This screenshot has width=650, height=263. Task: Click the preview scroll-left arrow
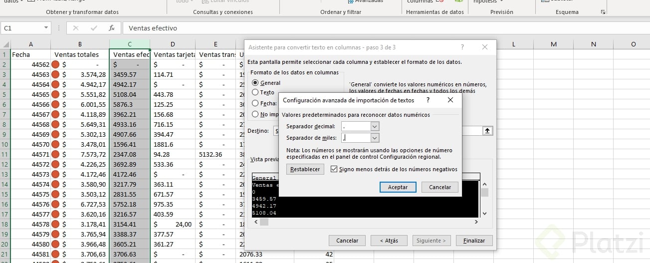(255, 222)
